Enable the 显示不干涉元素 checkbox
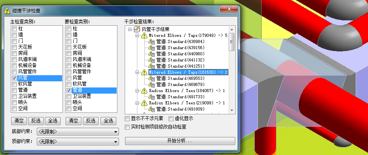This screenshot has height=155, width=368. pyautogui.click(x=128, y=119)
